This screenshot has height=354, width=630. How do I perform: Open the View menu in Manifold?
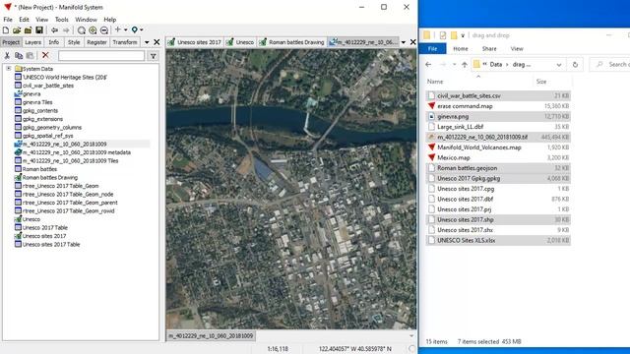pos(41,20)
